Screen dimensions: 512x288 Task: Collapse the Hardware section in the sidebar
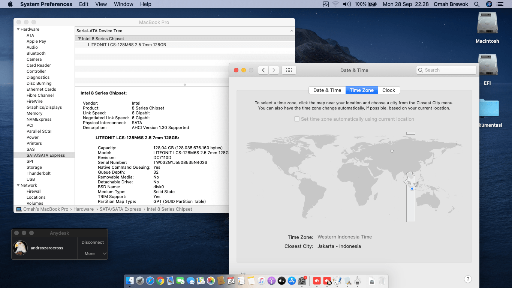18,29
